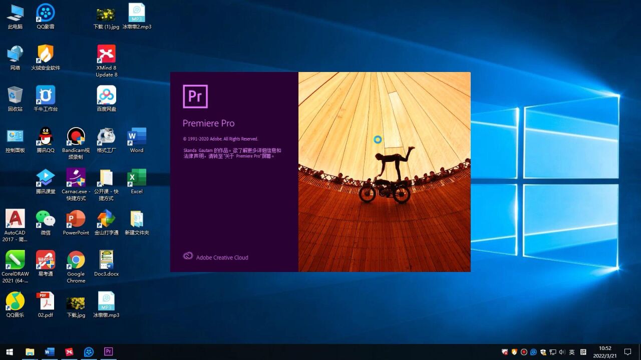Screen dimensions: 641x360
Task: Select the Doc3.docx file
Action: tap(106, 263)
